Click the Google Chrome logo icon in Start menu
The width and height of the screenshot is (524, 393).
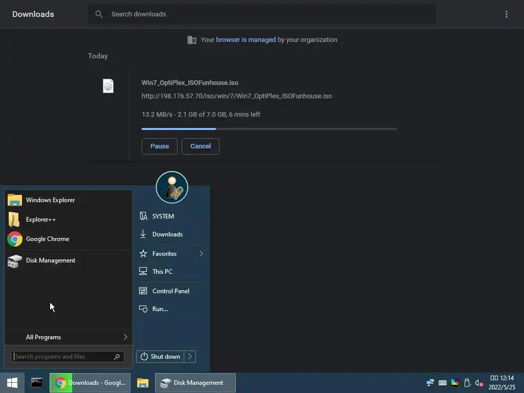tap(15, 239)
